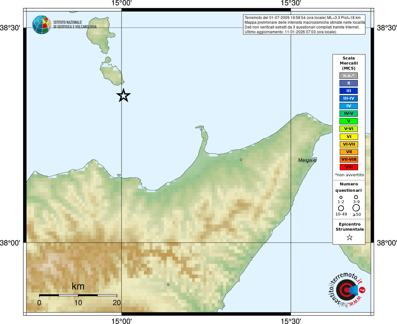Click the INGV globe logo
The width and height of the screenshot is (397, 324).
(x=42, y=25)
